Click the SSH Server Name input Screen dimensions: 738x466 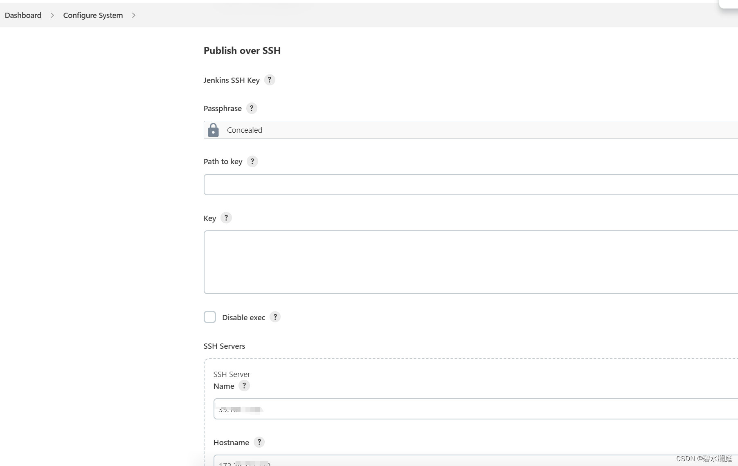(x=476, y=409)
